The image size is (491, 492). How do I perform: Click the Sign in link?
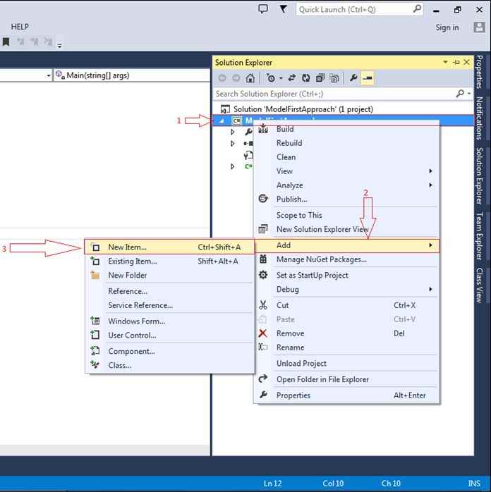point(447,27)
